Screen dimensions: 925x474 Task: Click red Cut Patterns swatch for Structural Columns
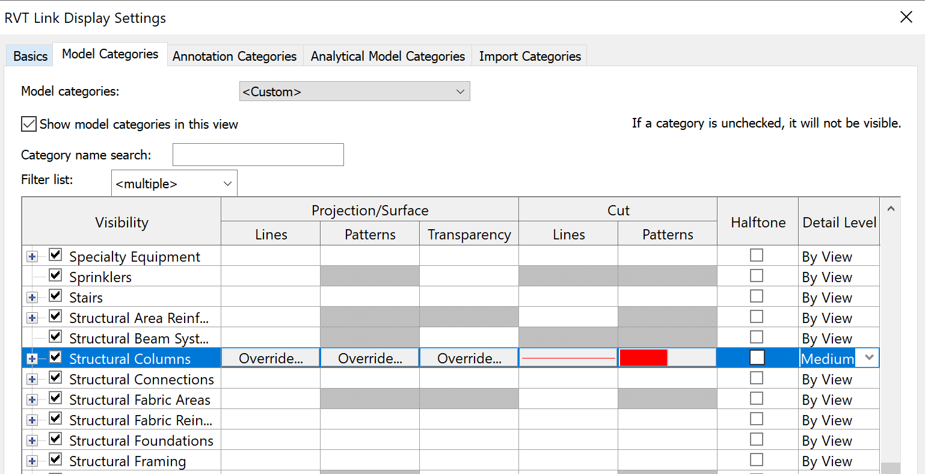click(x=644, y=358)
